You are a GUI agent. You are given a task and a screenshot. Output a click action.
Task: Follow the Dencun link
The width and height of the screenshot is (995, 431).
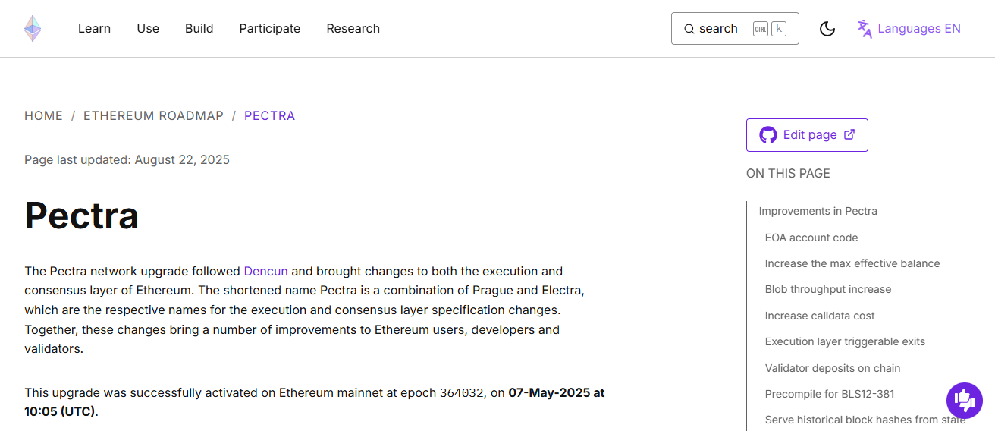point(265,271)
